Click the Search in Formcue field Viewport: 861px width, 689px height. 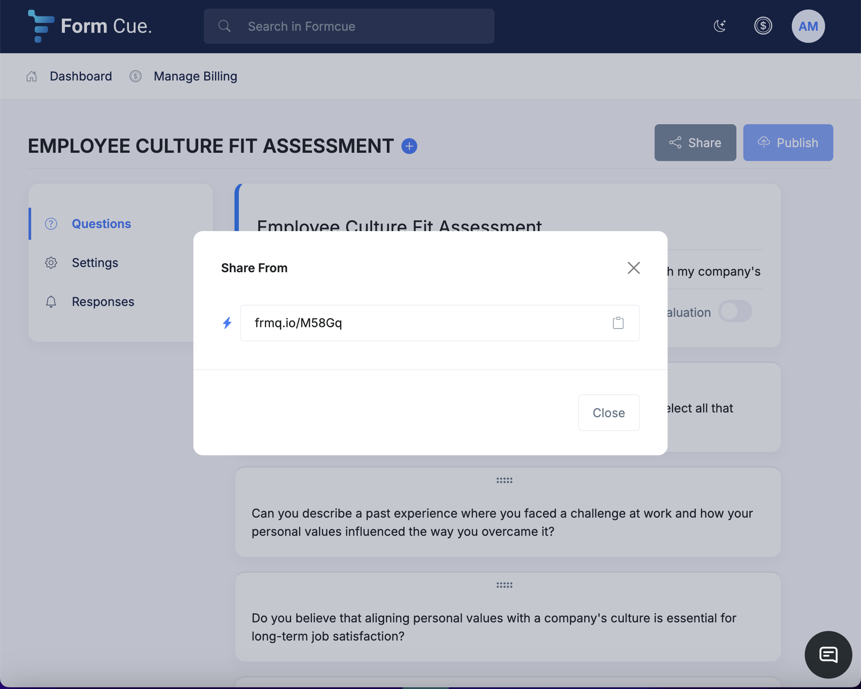coord(349,26)
